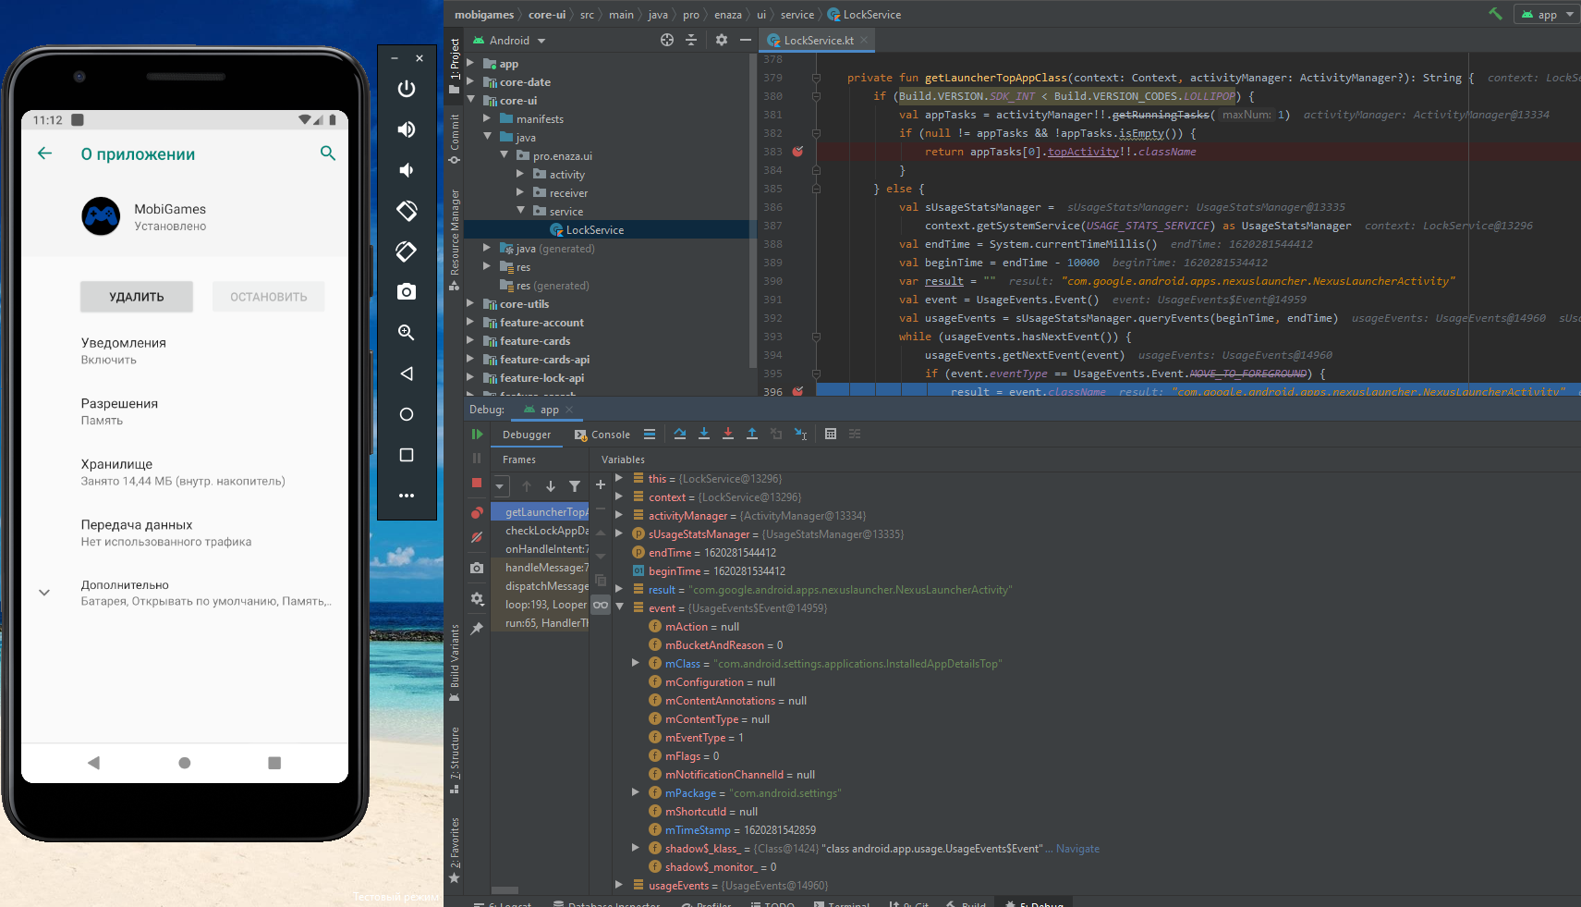
Task: Expand core-date module
Action: click(x=470, y=81)
